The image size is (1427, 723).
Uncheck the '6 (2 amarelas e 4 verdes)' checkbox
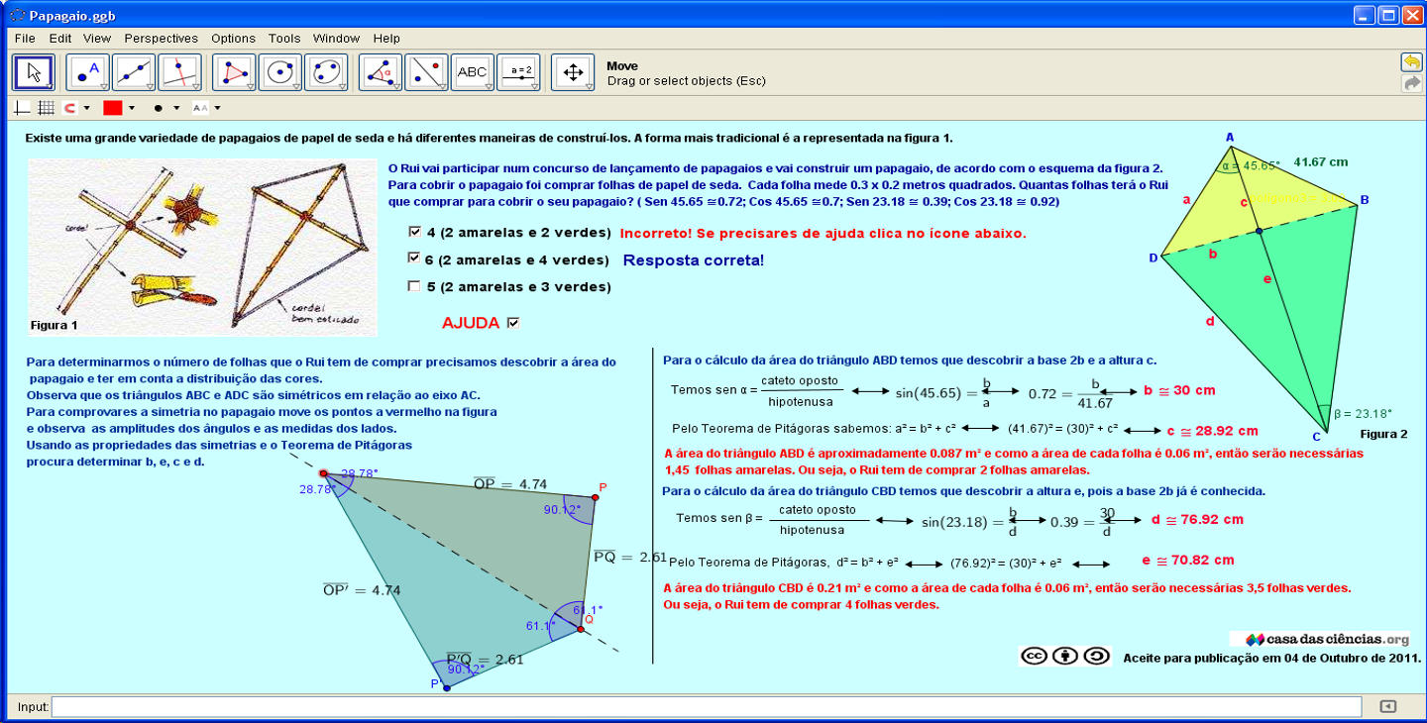[x=415, y=258]
